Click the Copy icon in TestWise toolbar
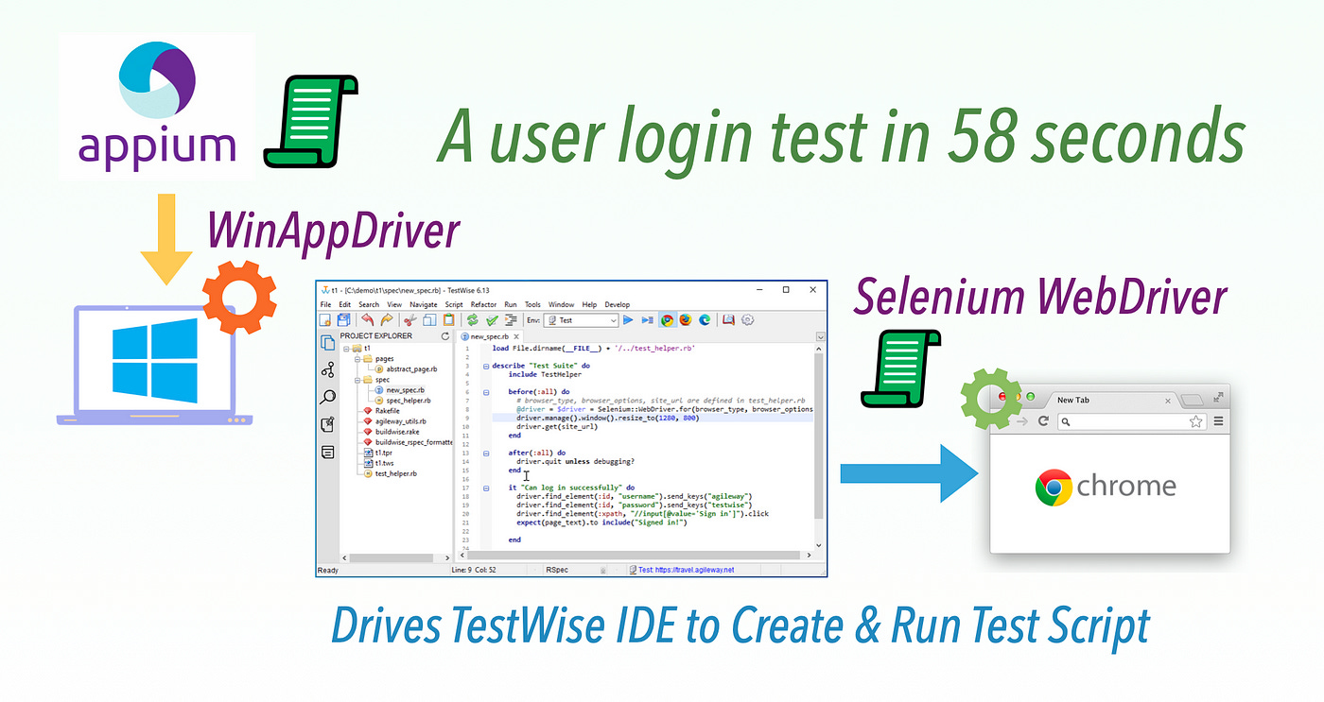The height and width of the screenshot is (702, 1324). [429, 319]
